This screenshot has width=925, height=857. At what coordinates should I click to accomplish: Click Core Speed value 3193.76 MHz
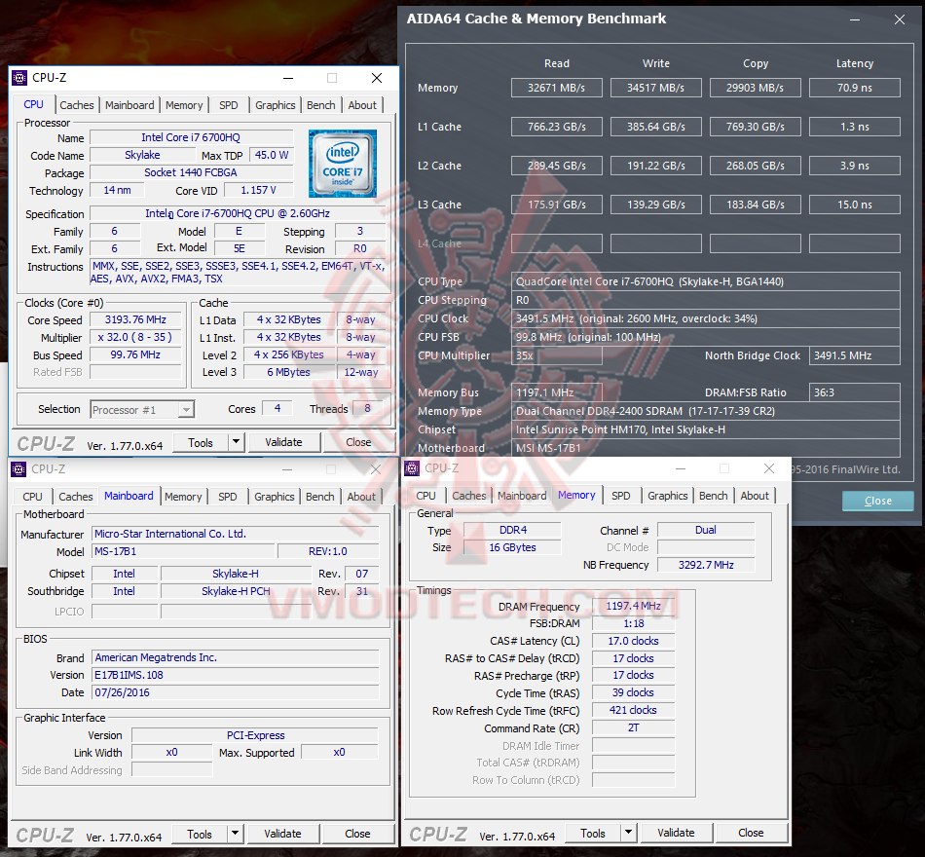[135, 319]
